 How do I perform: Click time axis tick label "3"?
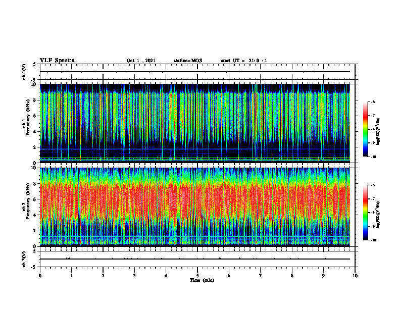134,276
